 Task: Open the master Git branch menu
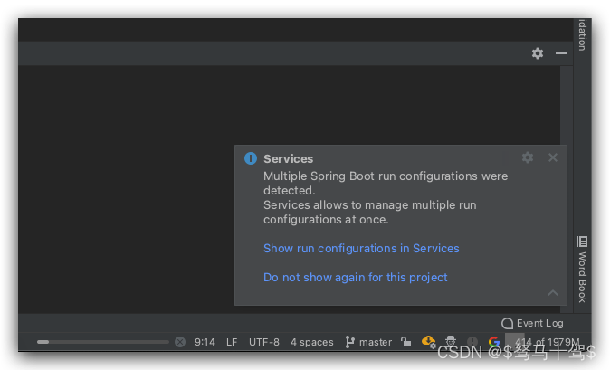(x=368, y=342)
